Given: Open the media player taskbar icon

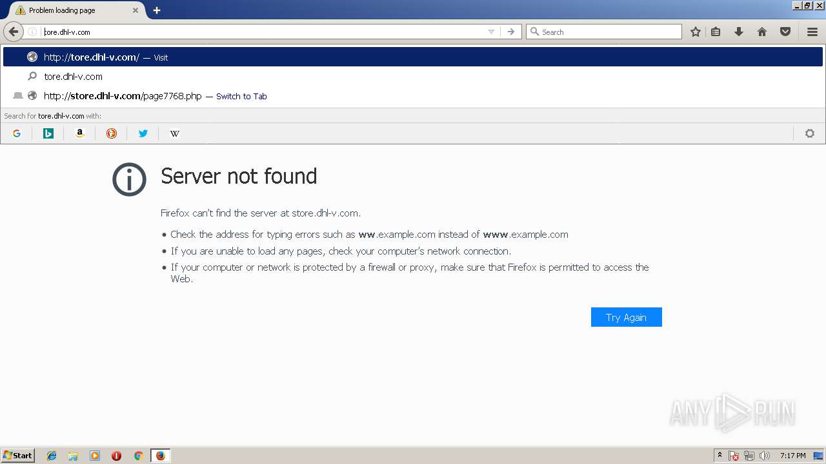Looking at the screenshot, I should point(95,456).
